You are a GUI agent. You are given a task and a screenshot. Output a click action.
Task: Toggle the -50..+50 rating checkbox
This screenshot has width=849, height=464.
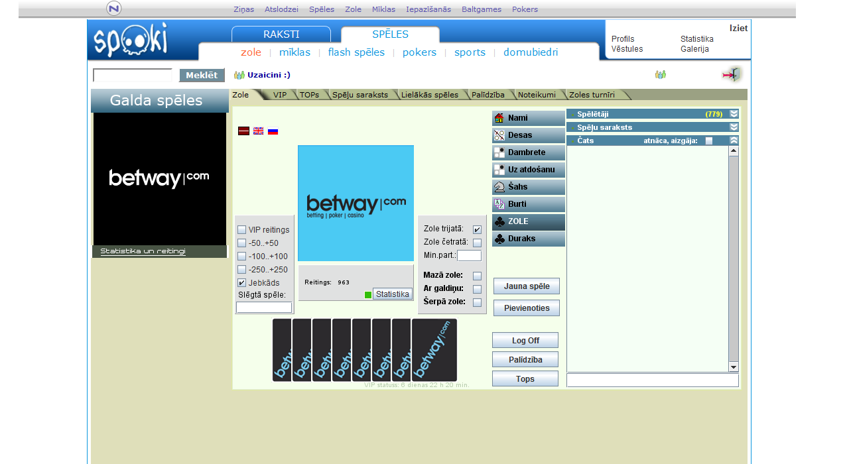241,243
